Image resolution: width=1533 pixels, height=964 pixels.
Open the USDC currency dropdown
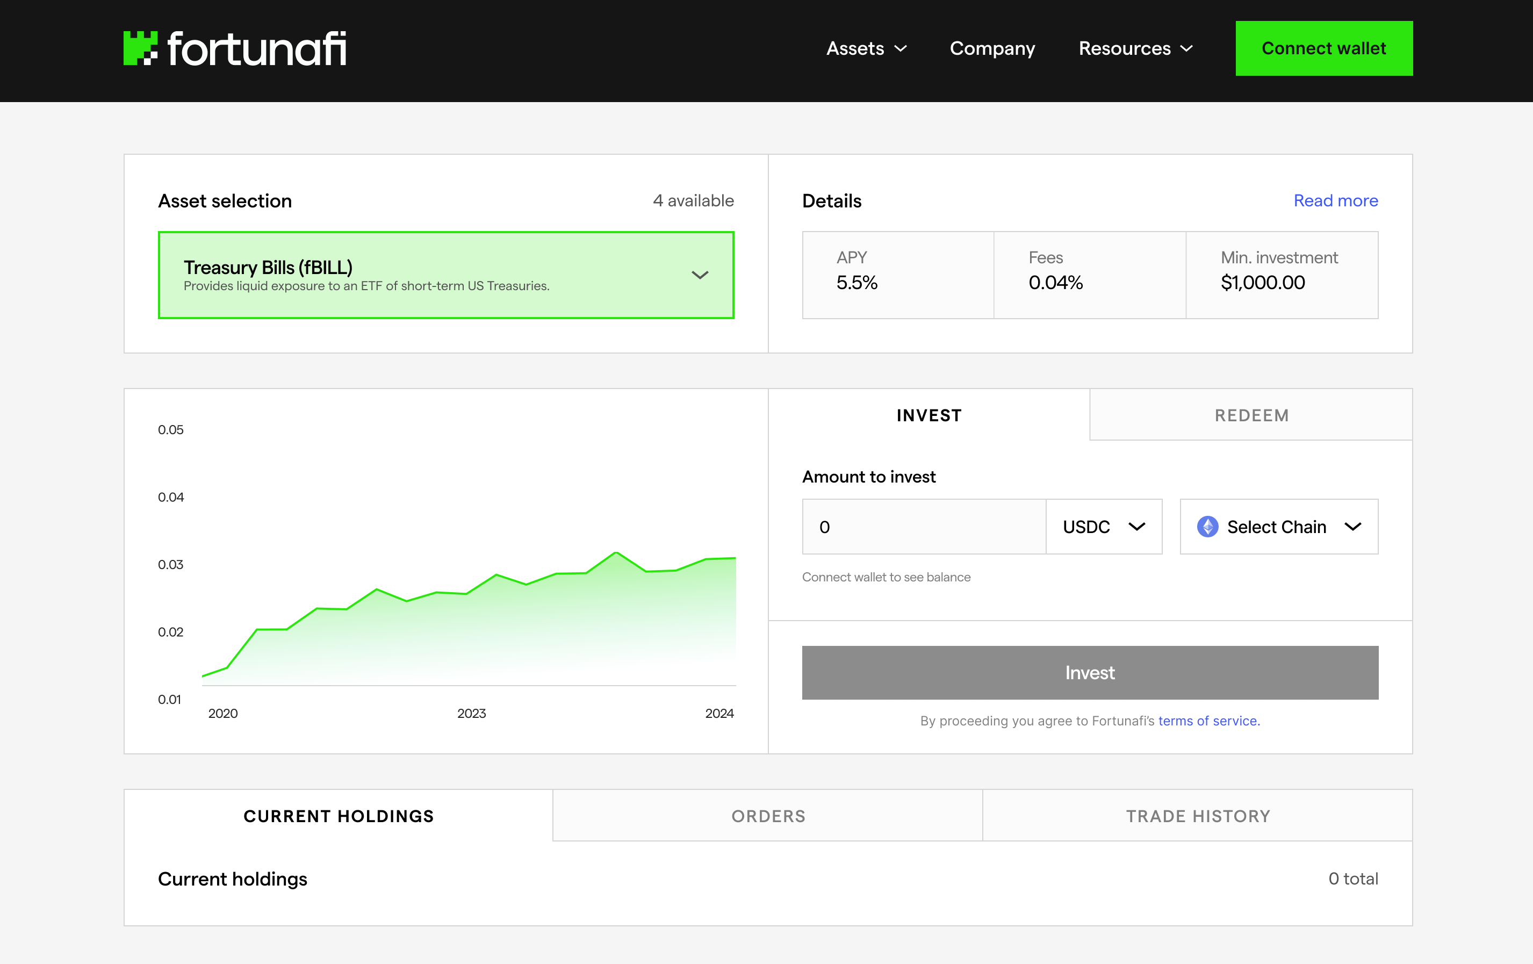(x=1103, y=527)
